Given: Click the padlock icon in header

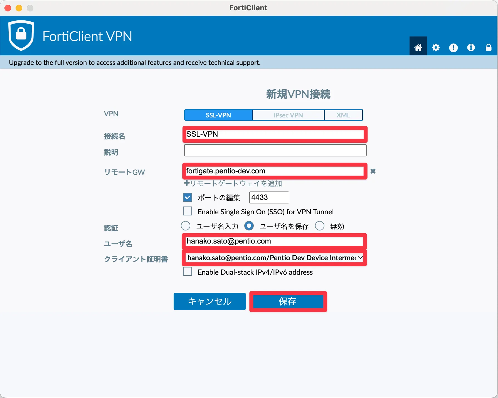Looking at the screenshot, I should 488,48.
